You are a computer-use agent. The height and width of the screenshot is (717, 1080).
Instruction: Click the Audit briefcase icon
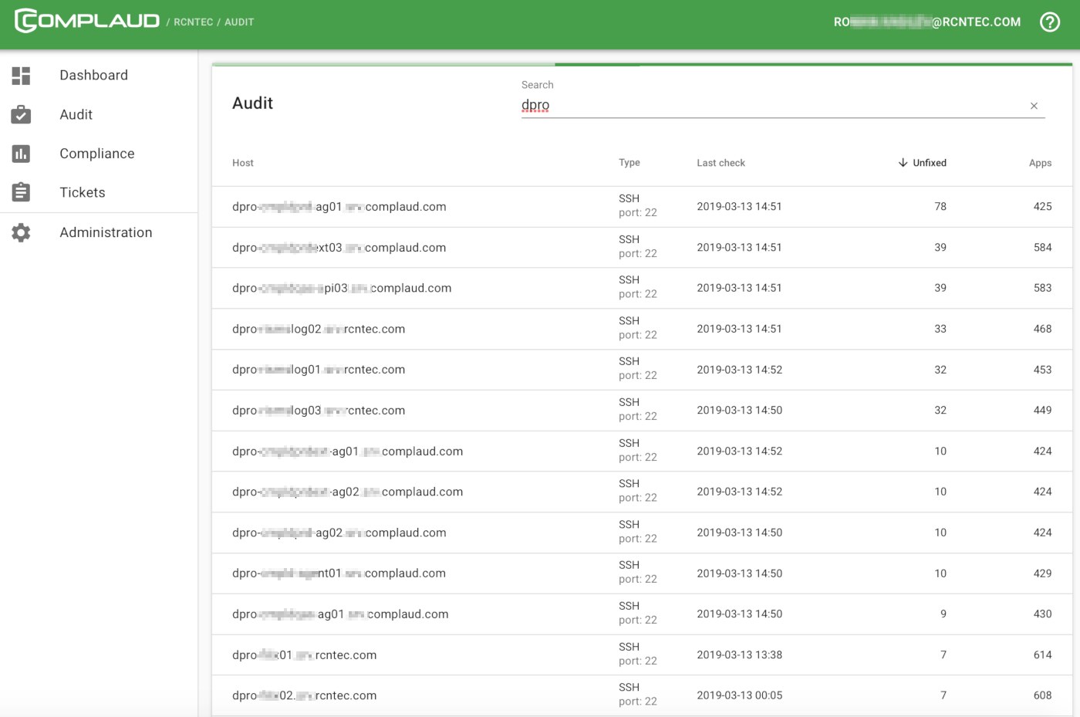click(21, 115)
